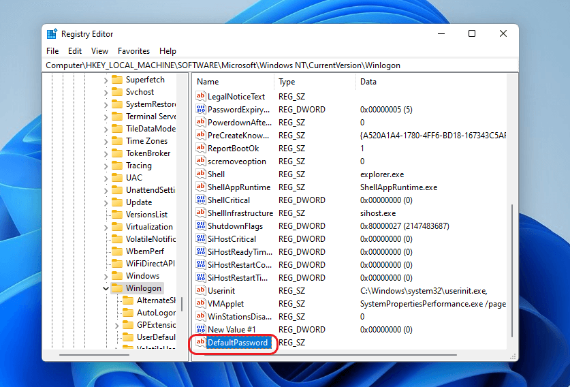Select the VersionsList key in the tree

pyautogui.click(x=146, y=215)
